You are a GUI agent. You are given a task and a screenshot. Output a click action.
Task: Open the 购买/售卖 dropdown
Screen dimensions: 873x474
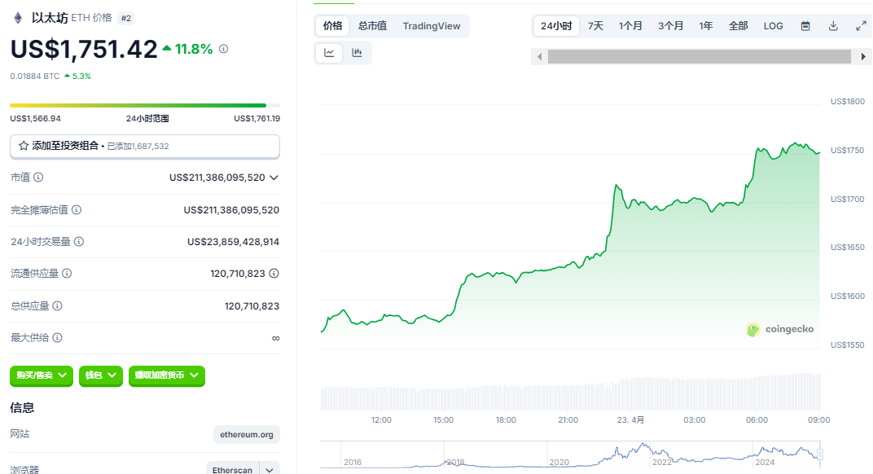click(42, 375)
